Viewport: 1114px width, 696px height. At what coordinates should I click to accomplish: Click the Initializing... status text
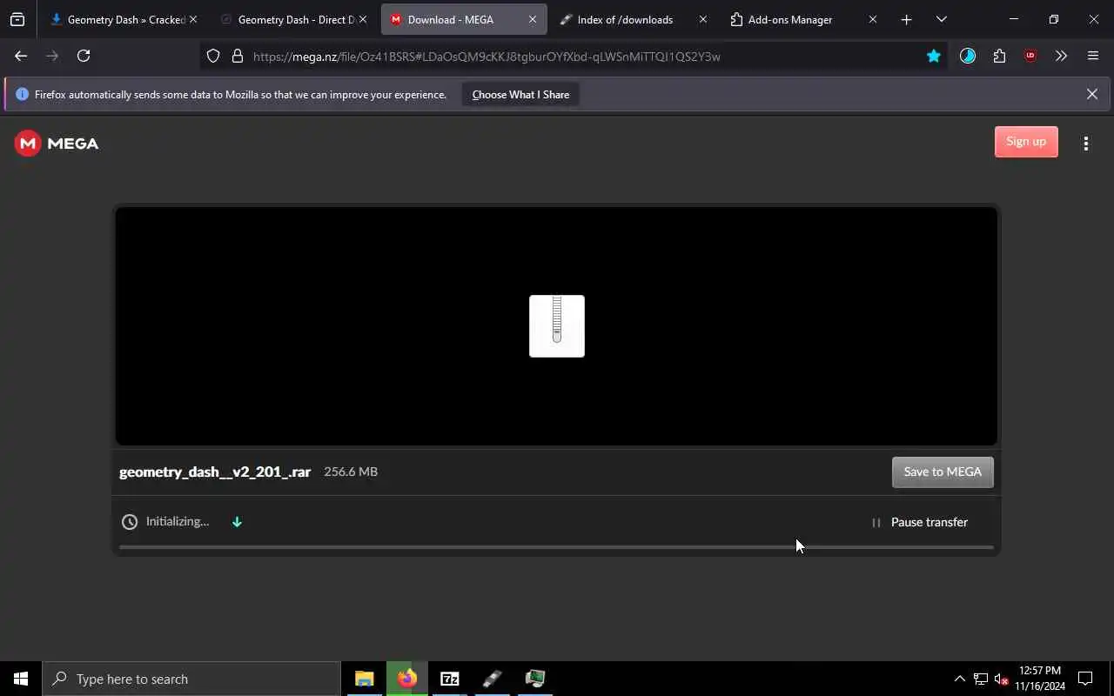tap(178, 521)
